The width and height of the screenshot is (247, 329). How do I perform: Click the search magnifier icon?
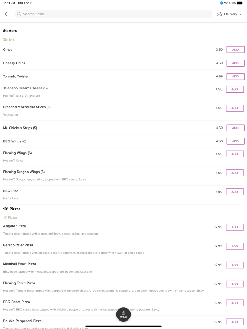coord(19,14)
